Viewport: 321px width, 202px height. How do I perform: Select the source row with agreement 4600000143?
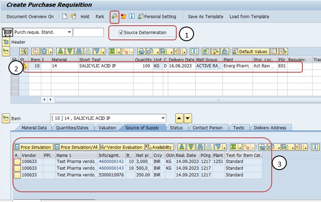pyautogui.click(x=17, y=168)
